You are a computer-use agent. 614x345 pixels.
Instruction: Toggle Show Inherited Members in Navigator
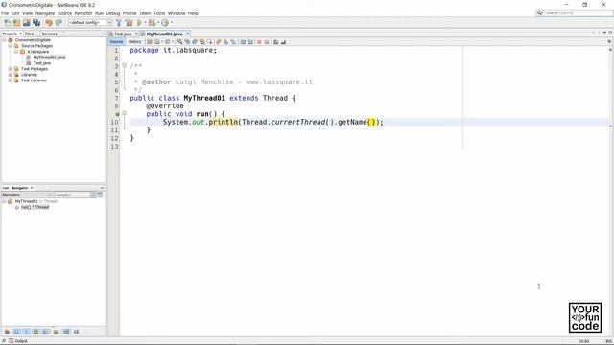pyautogui.click(x=7, y=332)
